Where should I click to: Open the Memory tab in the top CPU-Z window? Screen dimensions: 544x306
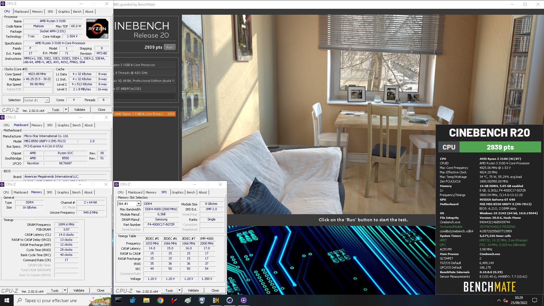point(37,12)
